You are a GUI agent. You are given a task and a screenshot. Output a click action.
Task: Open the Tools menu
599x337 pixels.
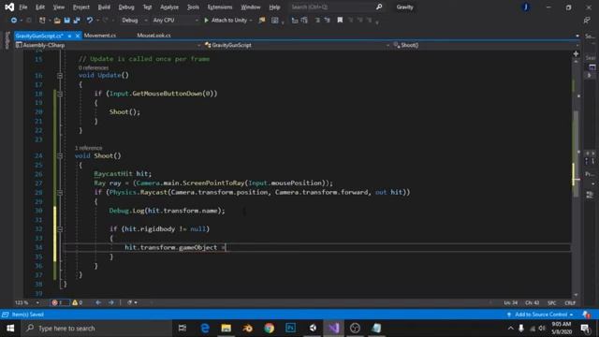(x=194, y=7)
